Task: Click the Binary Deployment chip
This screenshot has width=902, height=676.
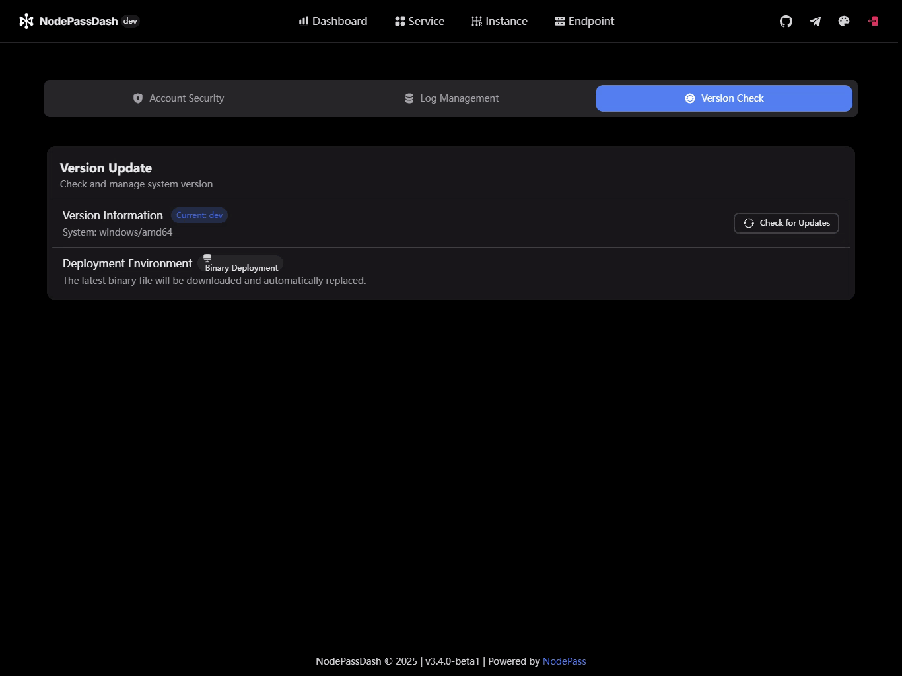Action: [240, 264]
